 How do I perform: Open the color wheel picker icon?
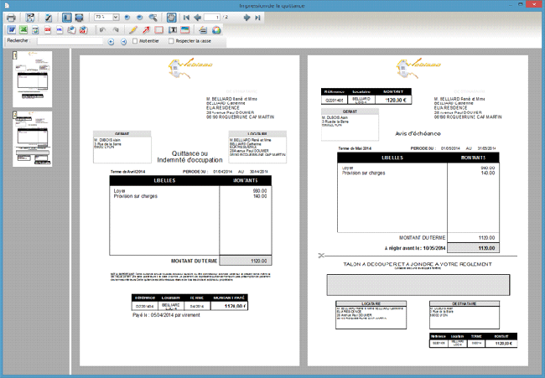click(216, 29)
